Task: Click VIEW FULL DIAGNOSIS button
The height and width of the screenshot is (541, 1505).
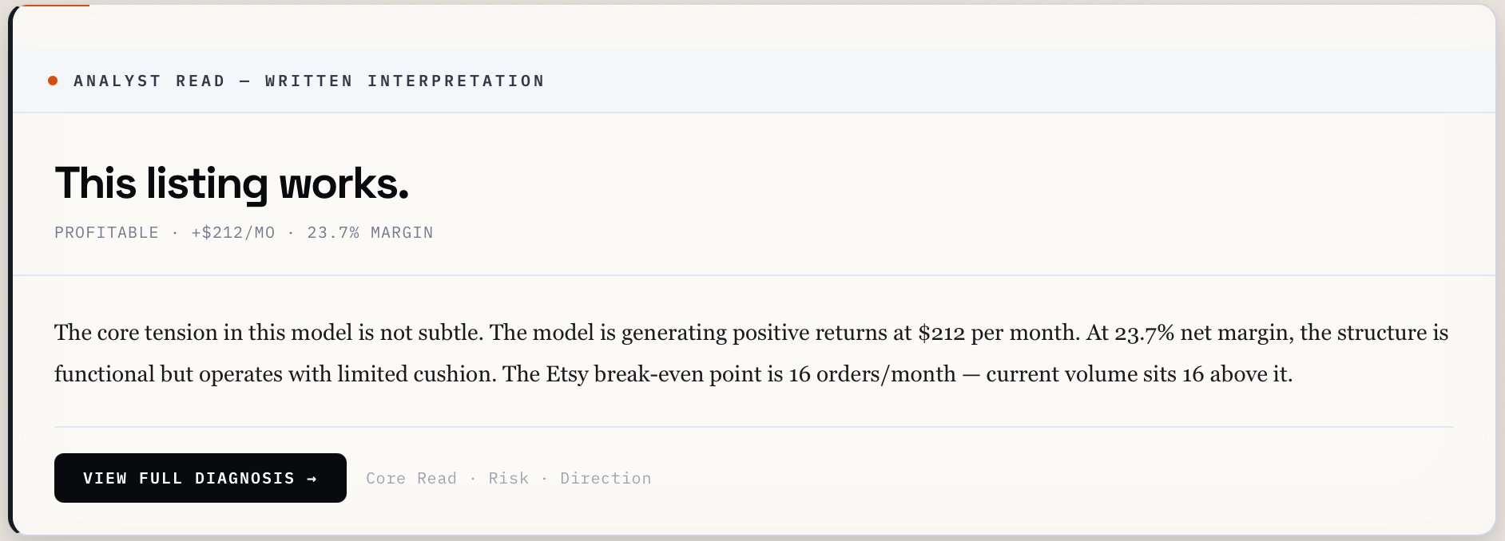Action: pyautogui.click(x=199, y=478)
